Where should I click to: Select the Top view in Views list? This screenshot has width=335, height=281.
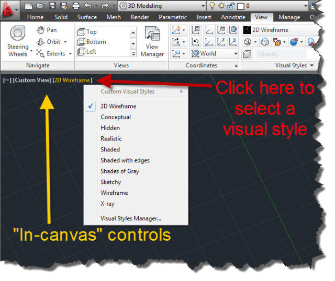tap(92, 32)
